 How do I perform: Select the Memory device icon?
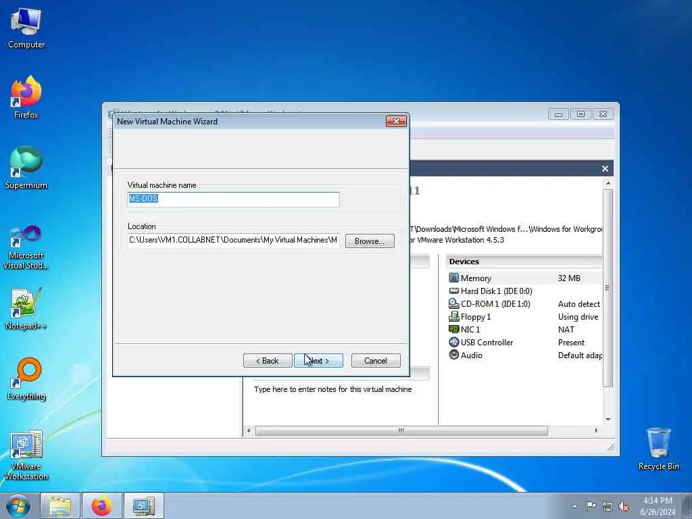click(x=453, y=278)
